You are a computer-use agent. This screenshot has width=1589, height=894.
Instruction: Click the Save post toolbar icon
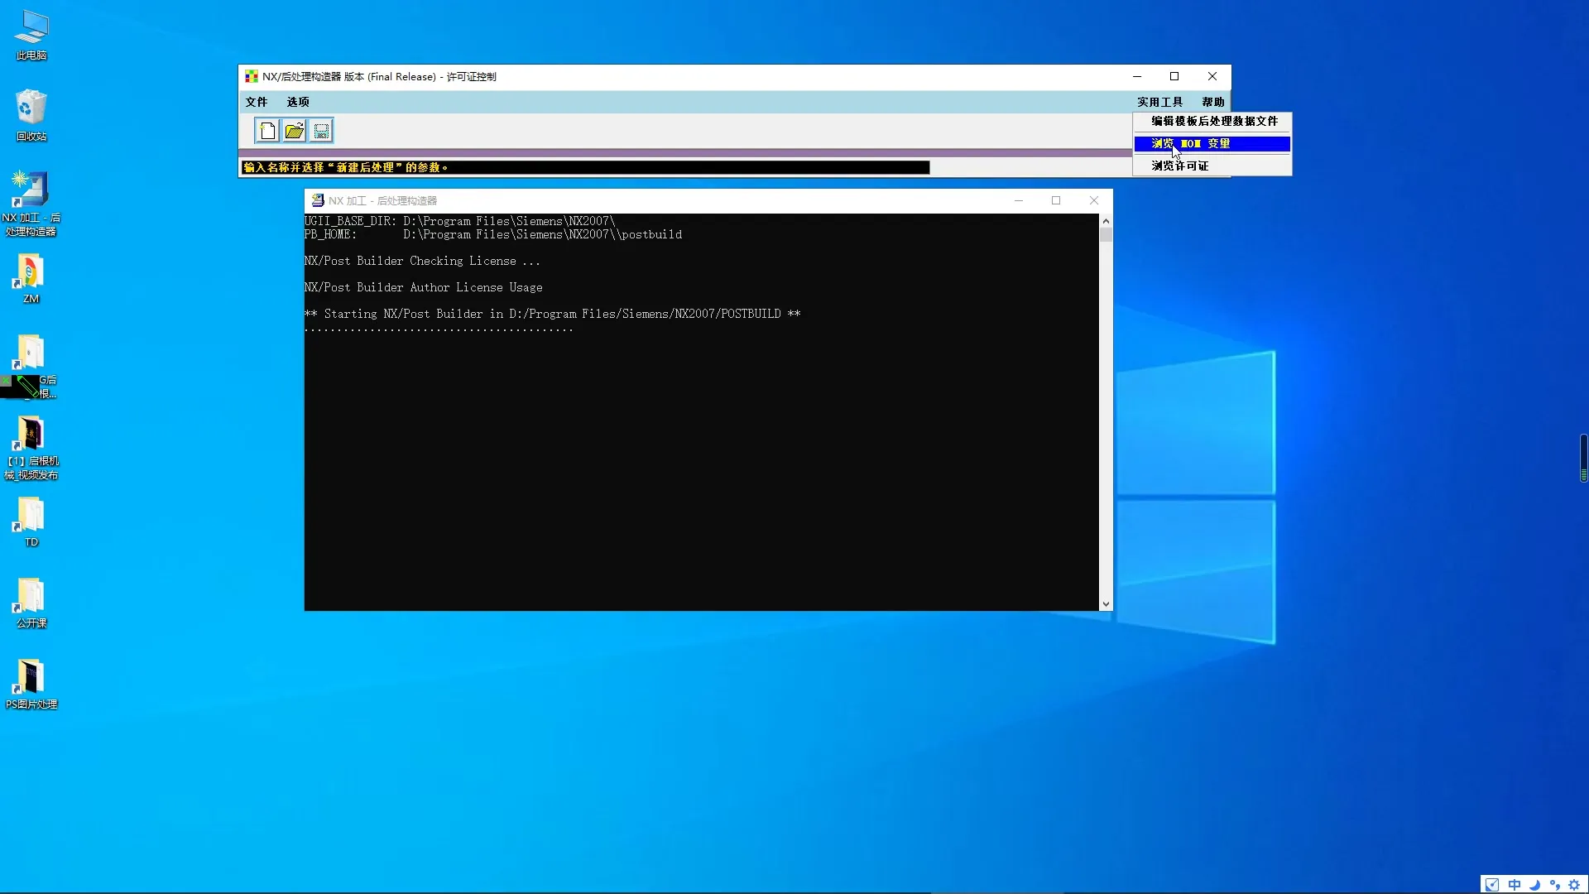click(x=321, y=131)
